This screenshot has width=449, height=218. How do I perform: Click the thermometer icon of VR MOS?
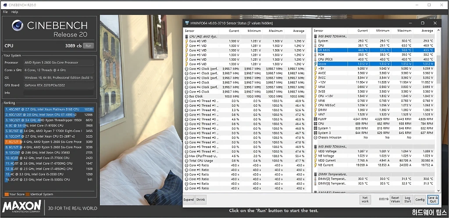315,50
